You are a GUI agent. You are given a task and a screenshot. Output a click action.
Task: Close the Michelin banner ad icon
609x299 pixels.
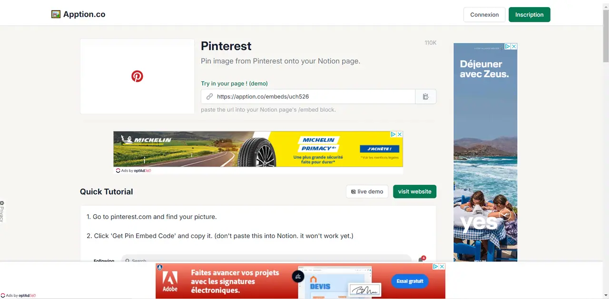(x=400, y=135)
